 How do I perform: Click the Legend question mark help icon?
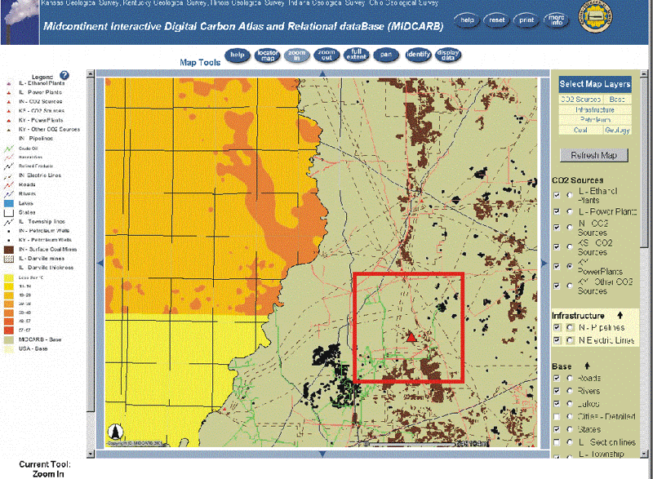point(64,75)
